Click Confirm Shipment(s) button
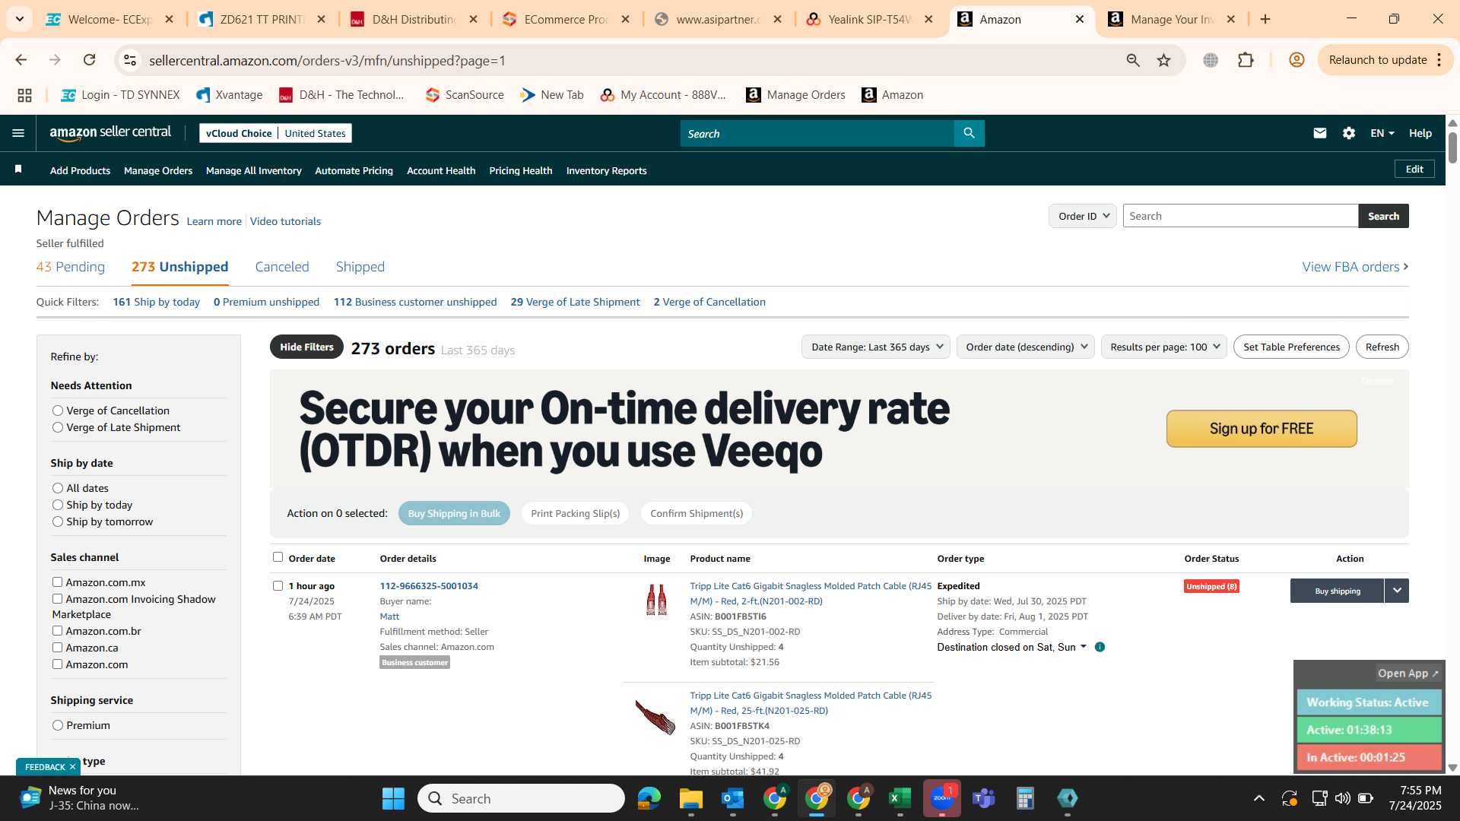This screenshot has height=821, width=1460. coord(697,513)
